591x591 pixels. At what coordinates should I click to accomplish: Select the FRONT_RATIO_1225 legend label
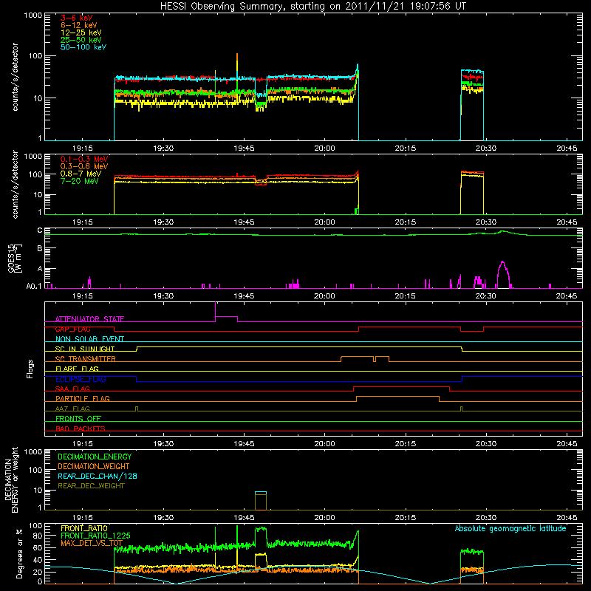tap(95, 536)
